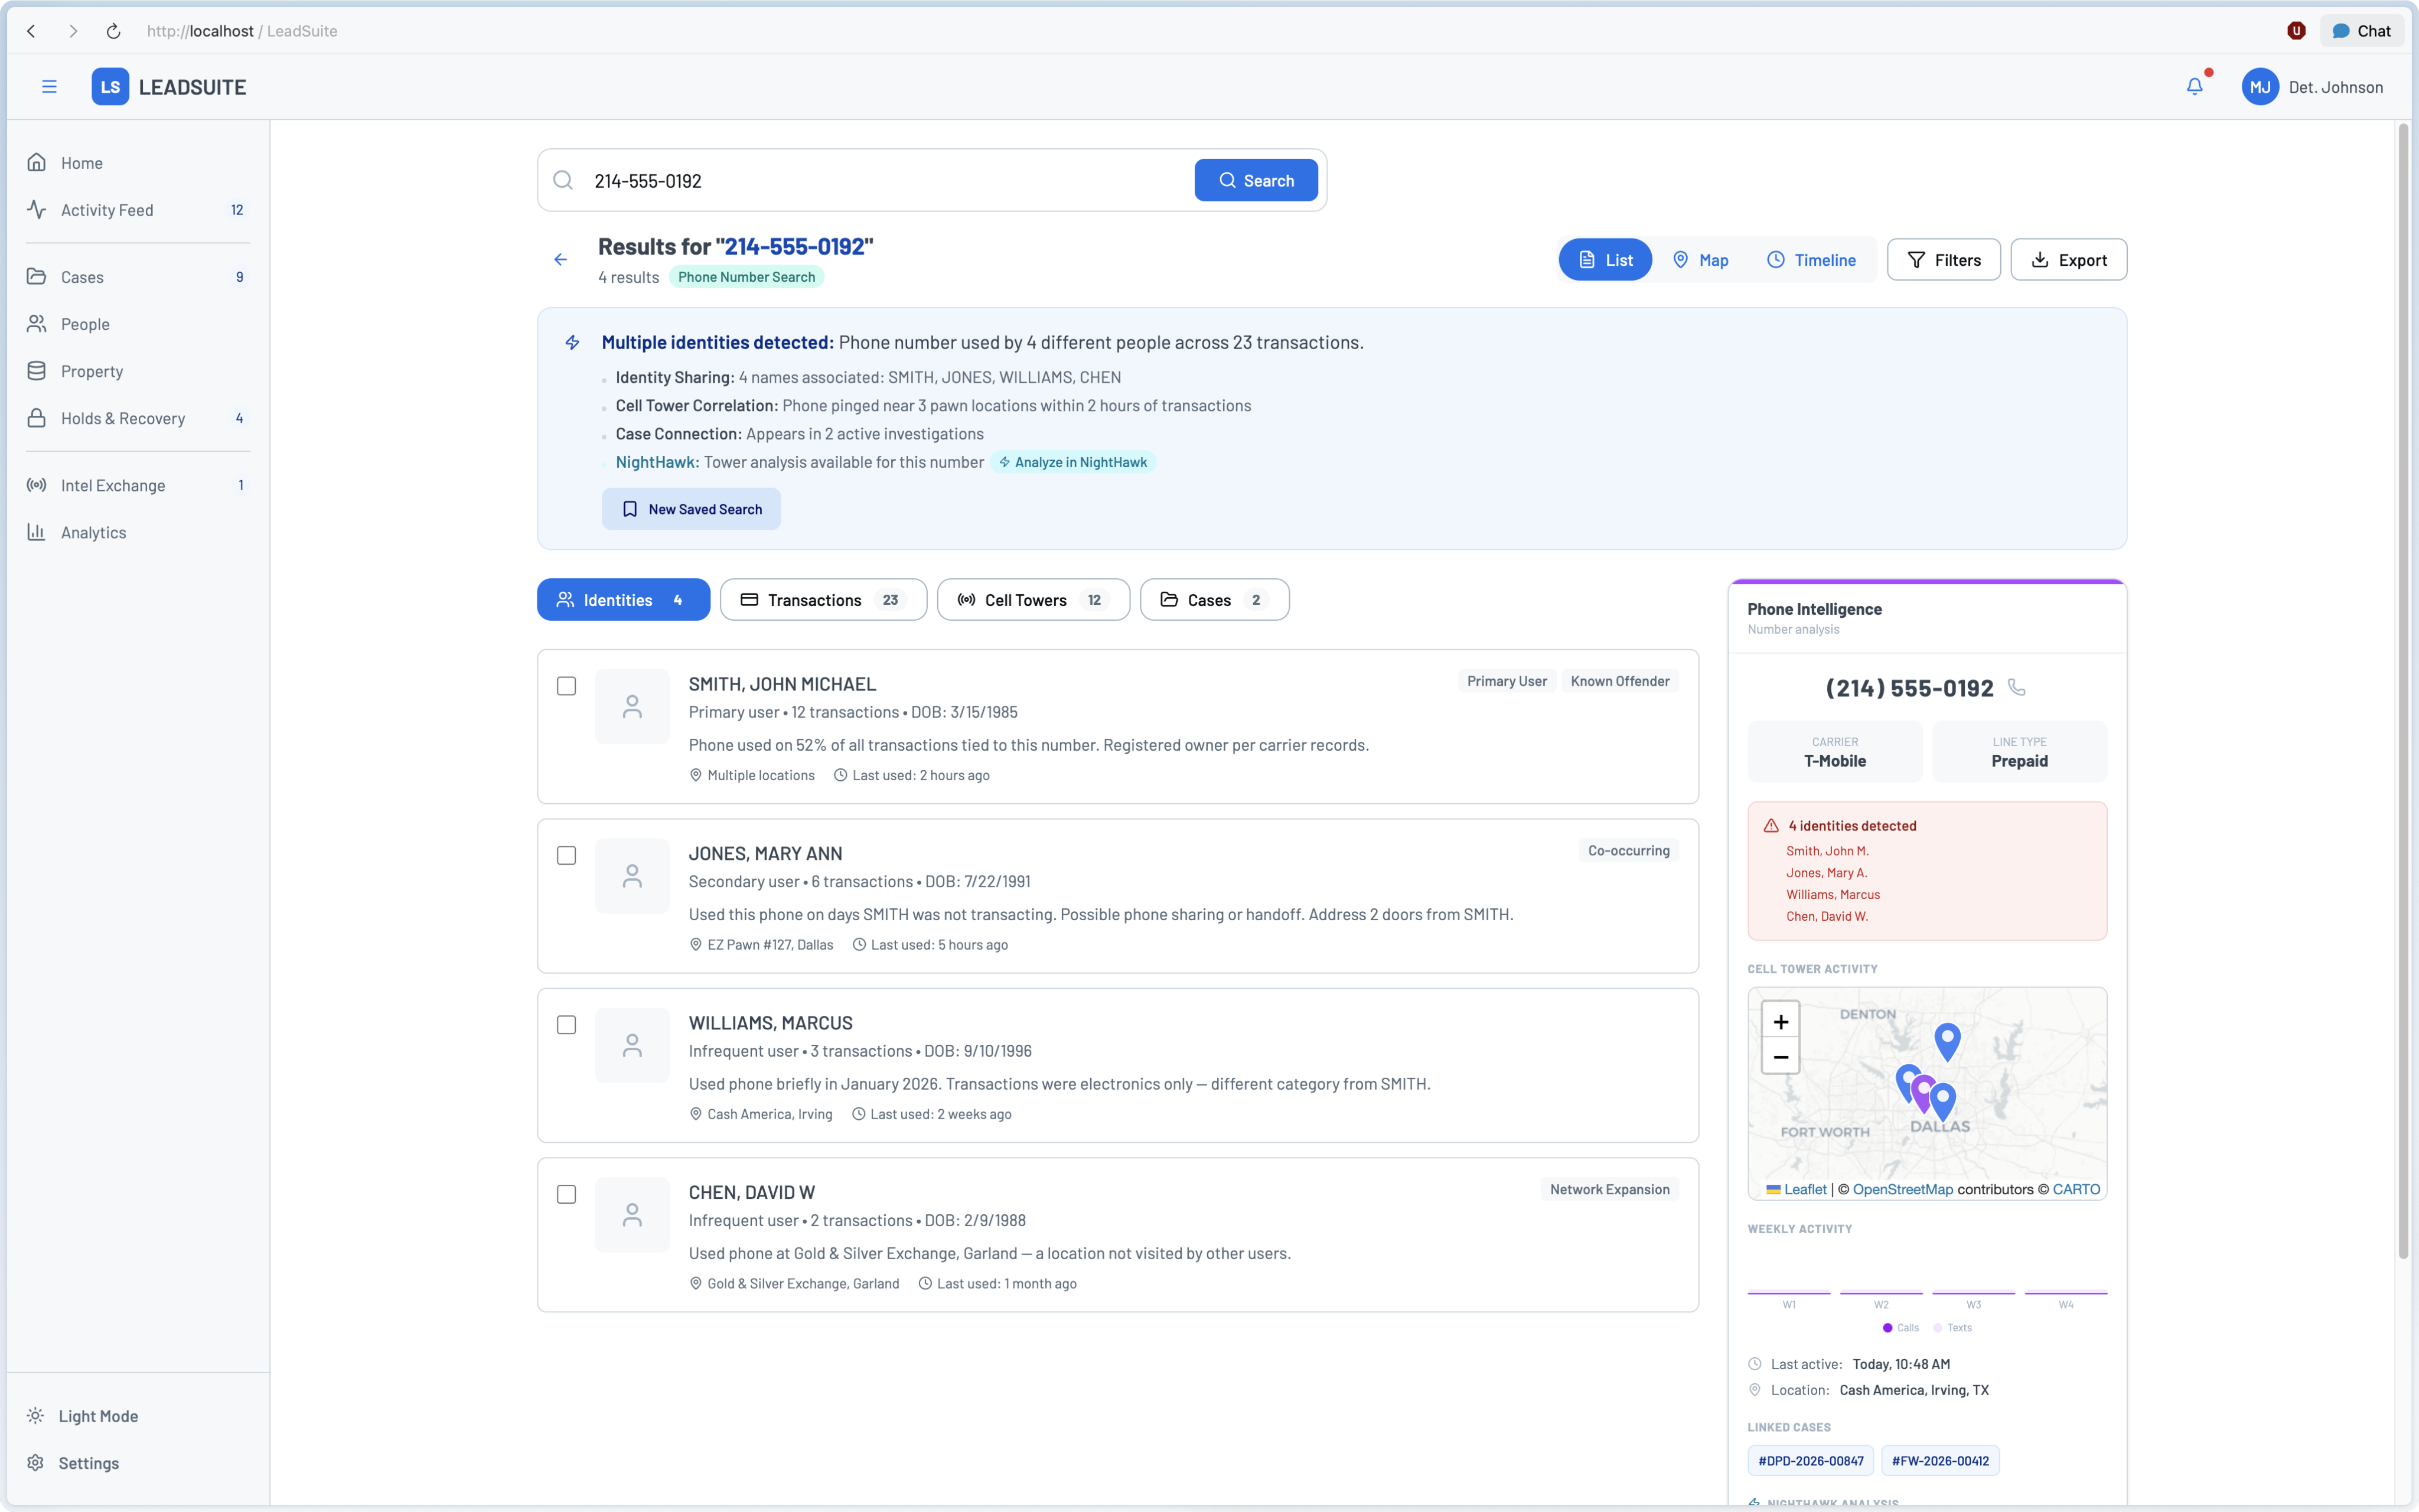Switch to the Transactions tab

coord(823,600)
